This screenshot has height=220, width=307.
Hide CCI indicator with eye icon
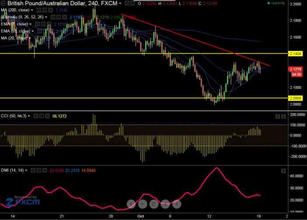click(x=36, y=116)
